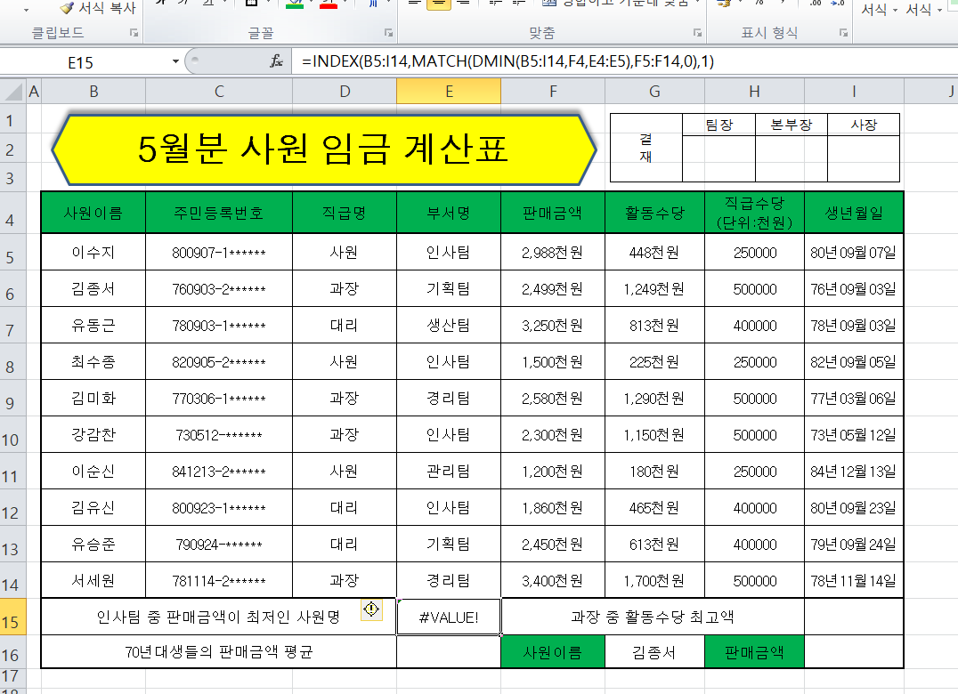Image resolution: width=958 pixels, height=694 pixels.
Task: Click the insert function fx icon
Action: click(277, 61)
